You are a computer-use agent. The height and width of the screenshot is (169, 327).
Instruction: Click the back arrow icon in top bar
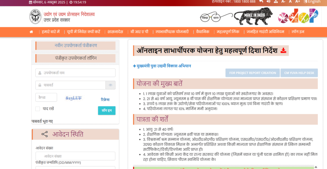[261, 2]
